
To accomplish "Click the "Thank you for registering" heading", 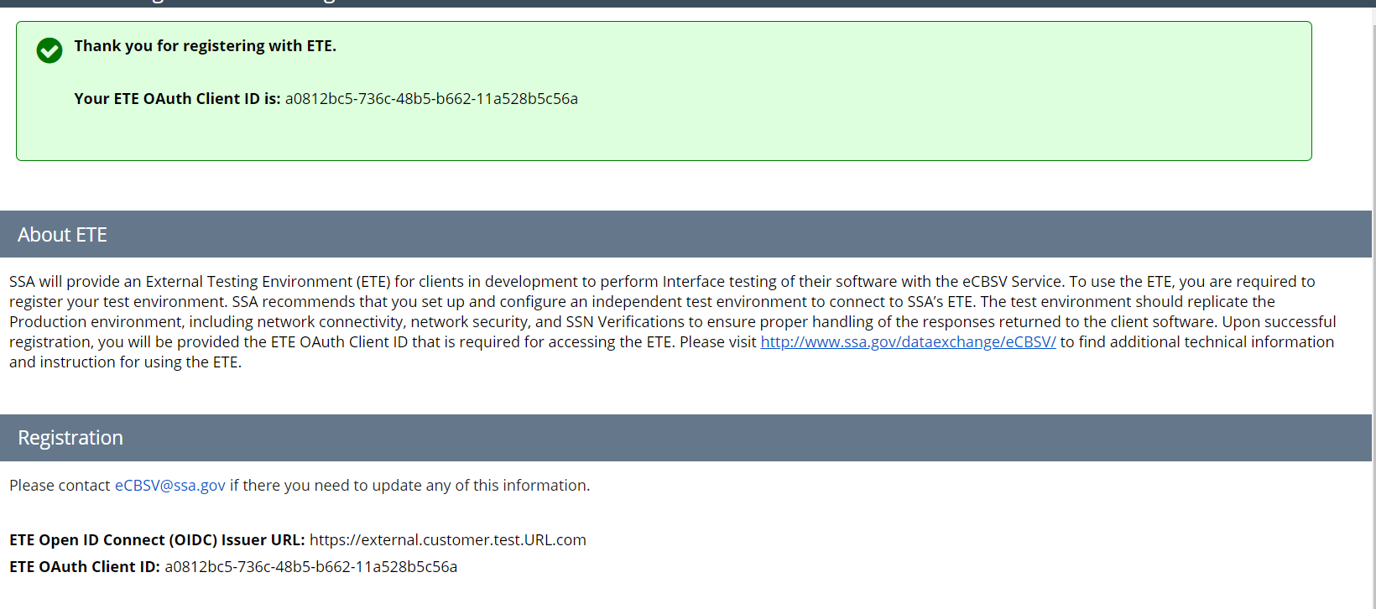I will [x=205, y=46].
